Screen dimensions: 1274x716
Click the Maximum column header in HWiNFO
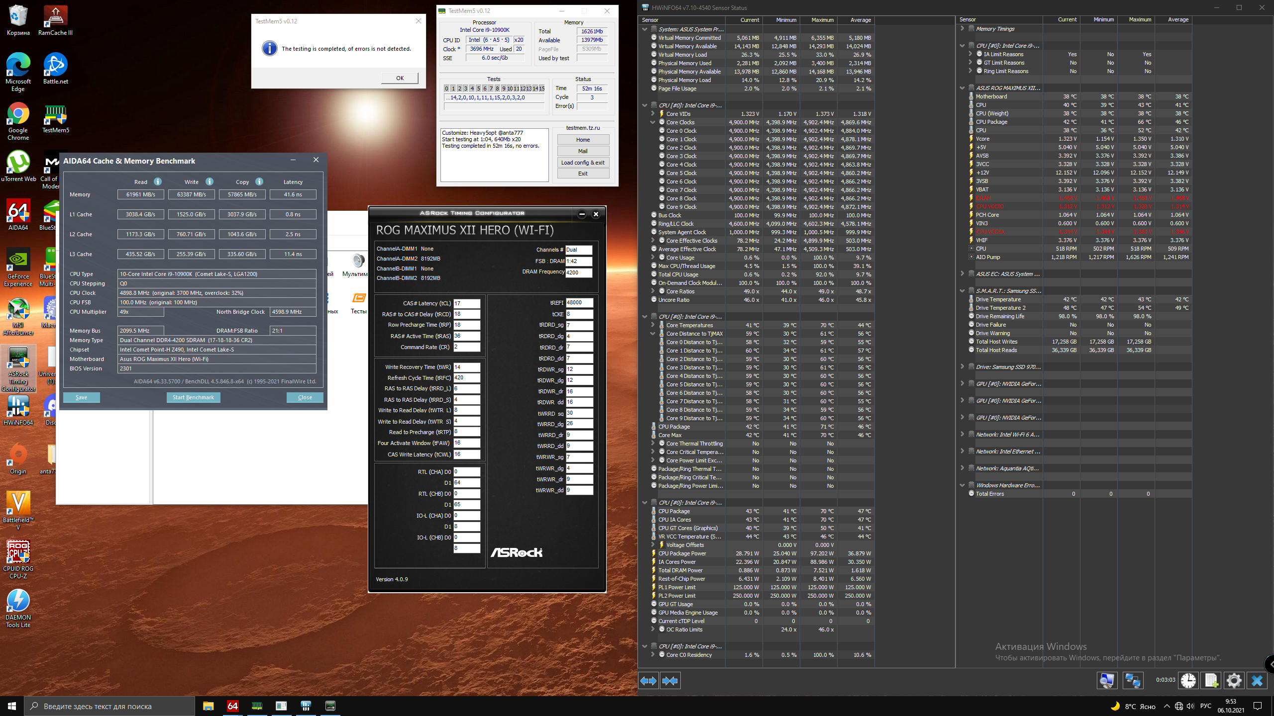point(822,20)
